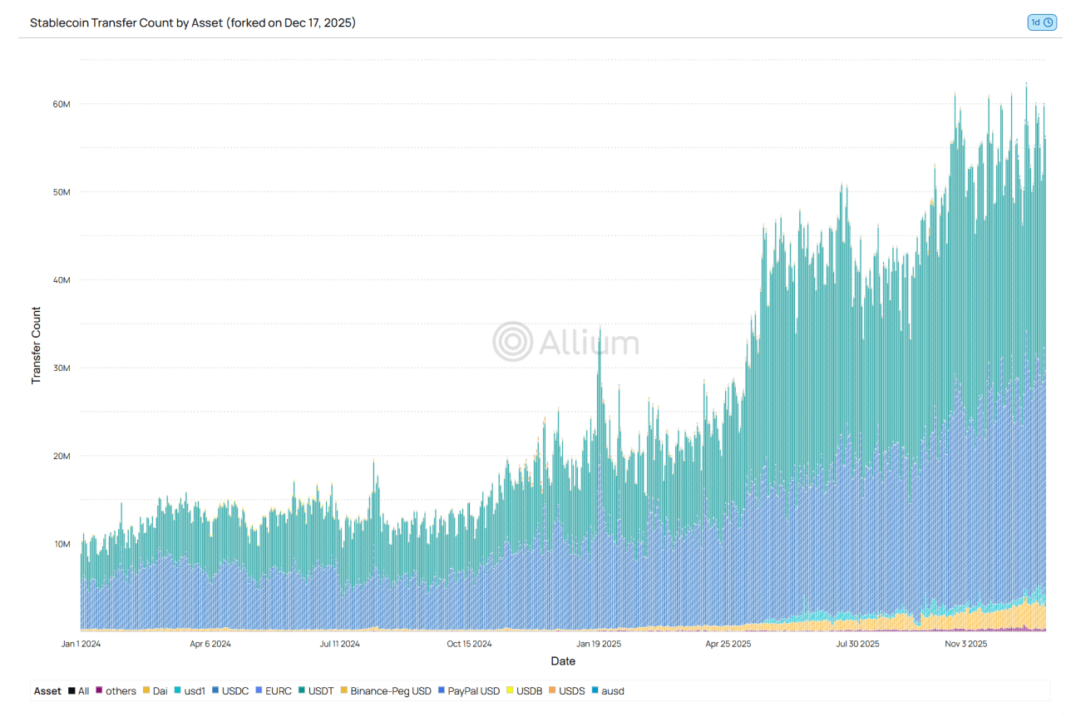Click the "50M" y-axis tick label
This screenshot has width=1081, height=722.
click(62, 192)
